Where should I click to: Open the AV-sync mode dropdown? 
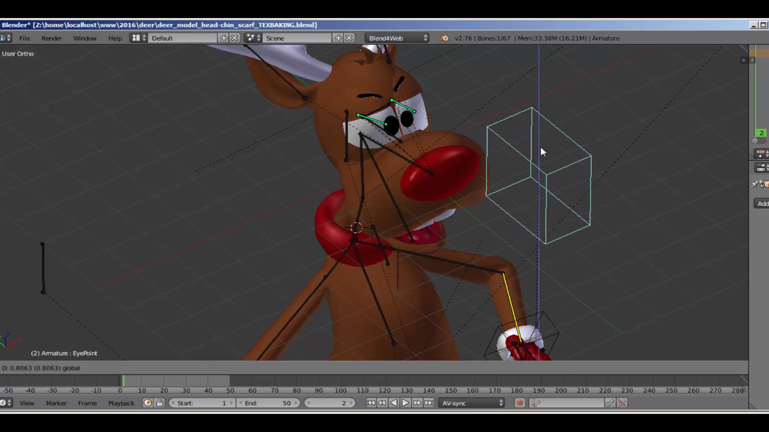pos(472,403)
